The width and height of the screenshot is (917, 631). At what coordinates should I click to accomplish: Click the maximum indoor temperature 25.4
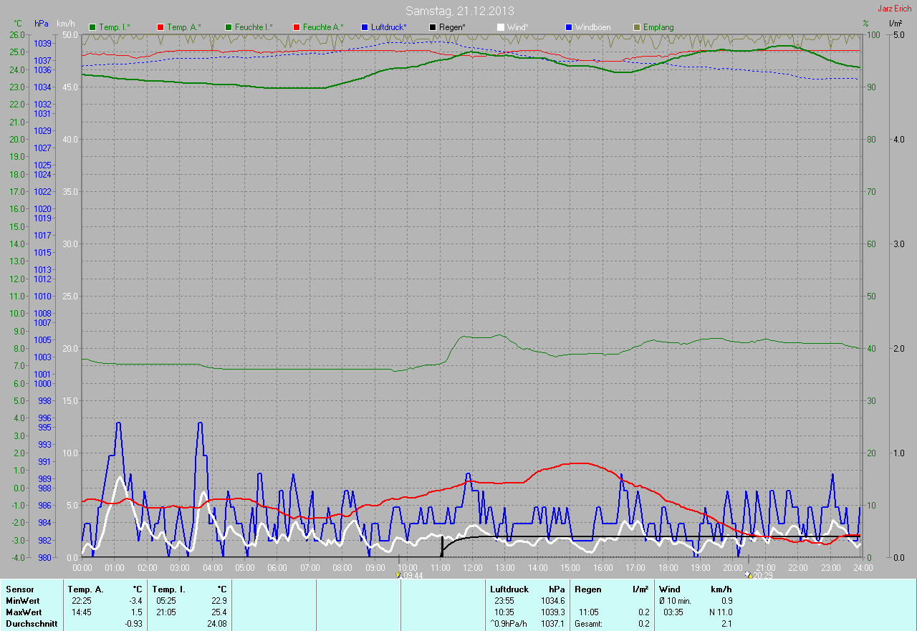pyautogui.click(x=219, y=612)
